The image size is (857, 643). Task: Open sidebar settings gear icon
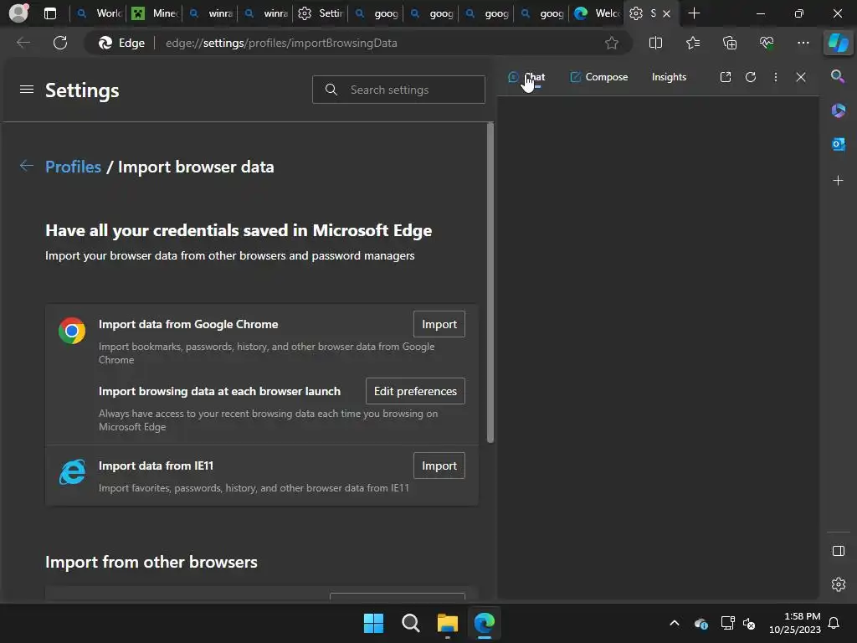tap(838, 584)
